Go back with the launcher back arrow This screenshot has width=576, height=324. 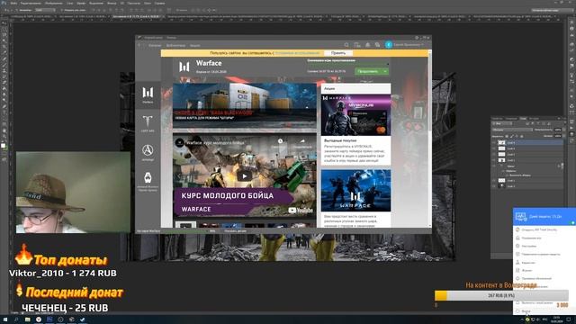(x=139, y=45)
